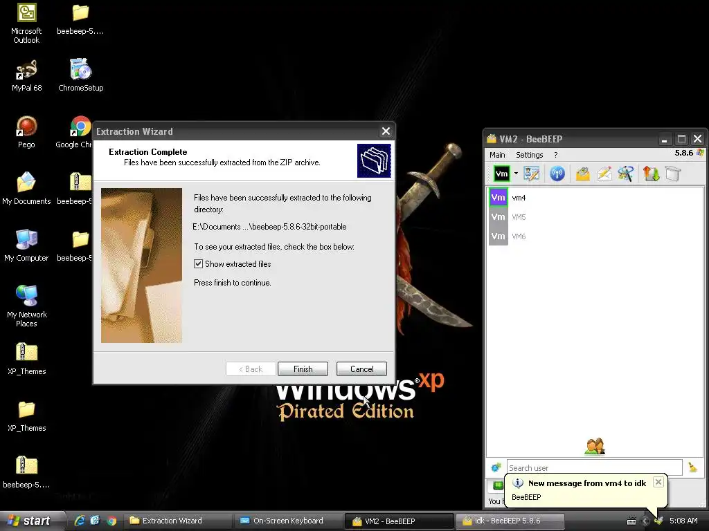The width and height of the screenshot is (709, 531).
Task: Expand the status dropdown arrow beside the Vm avatar
Action: click(x=516, y=174)
